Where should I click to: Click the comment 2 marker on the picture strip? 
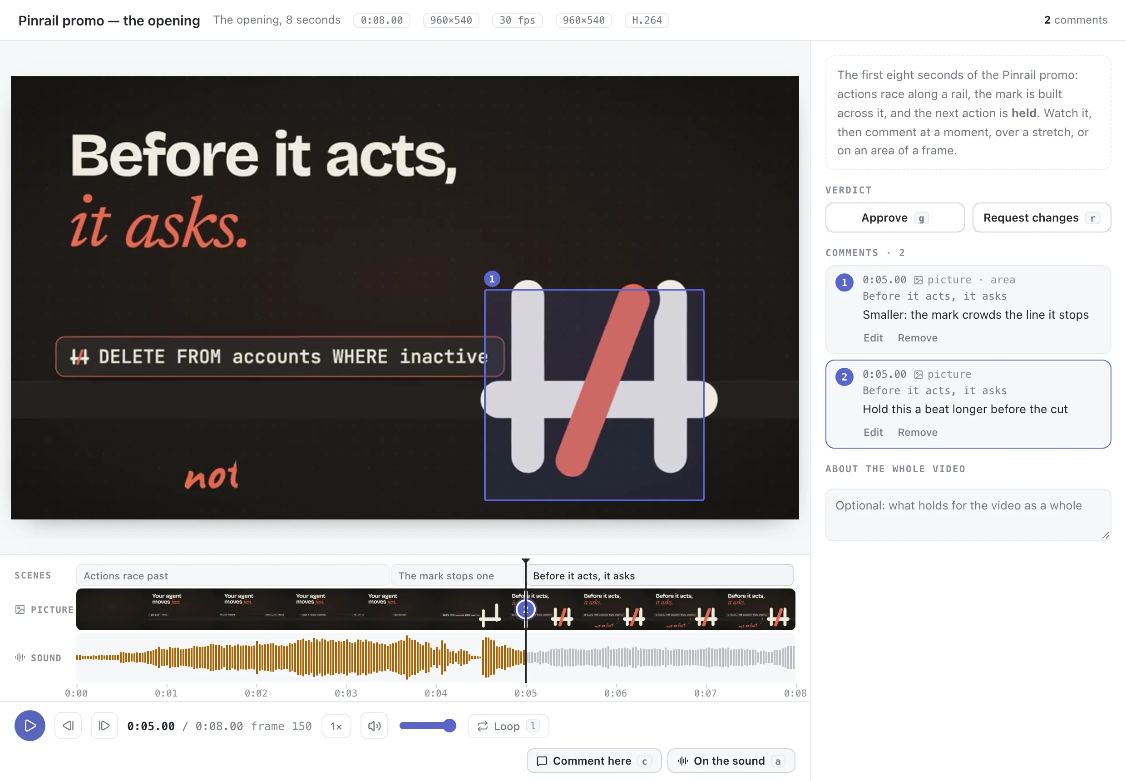click(526, 610)
